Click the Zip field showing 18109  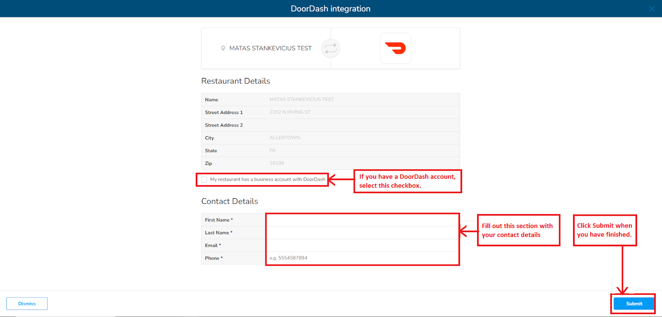pos(362,163)
